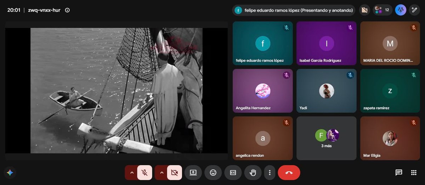Open the emoji reactions button

(x=213, y=173)
